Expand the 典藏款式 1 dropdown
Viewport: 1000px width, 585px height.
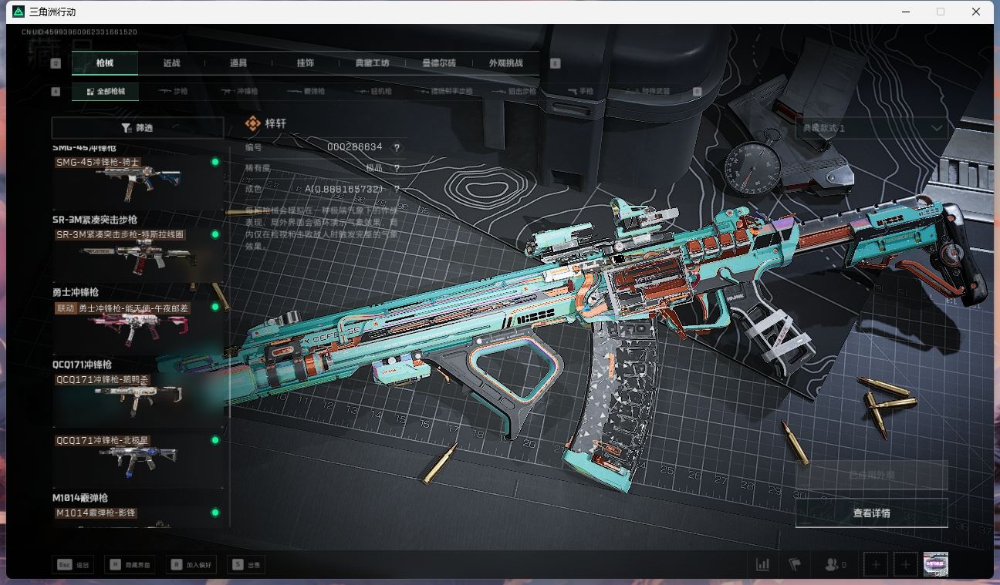pos(871,128)
